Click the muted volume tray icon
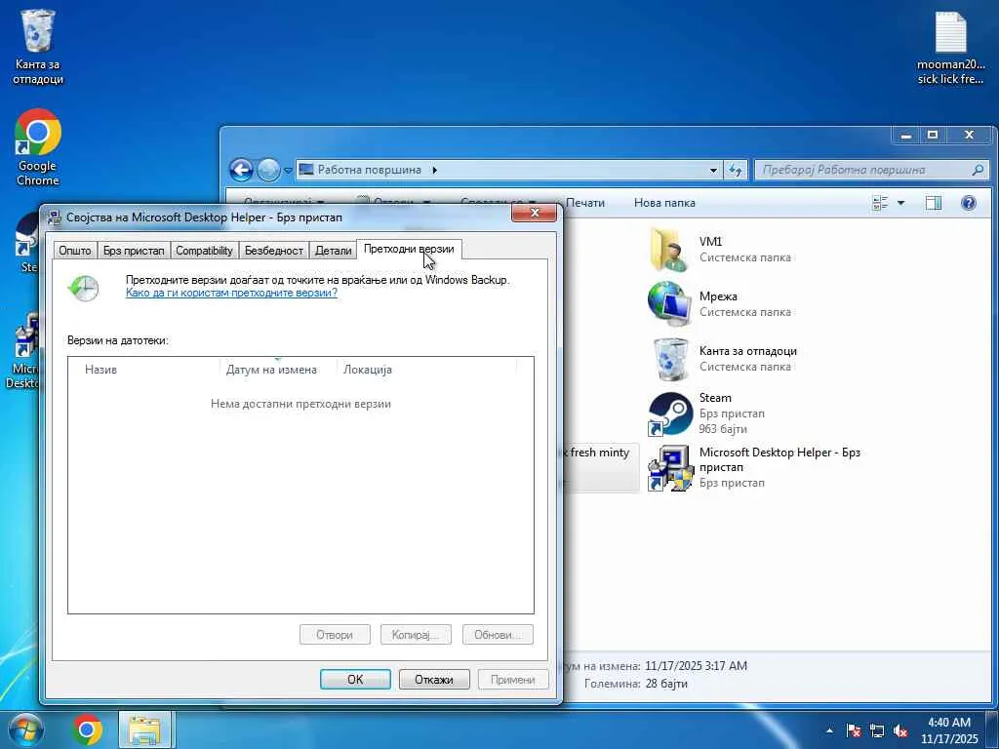This screenshot has width=999, height=749. (x=900, y=730)
